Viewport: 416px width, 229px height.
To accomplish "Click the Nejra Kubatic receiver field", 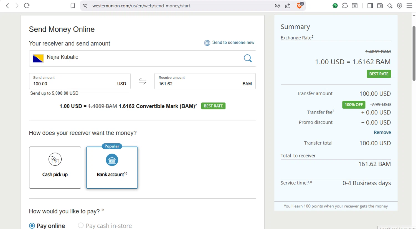I will 143,58.
